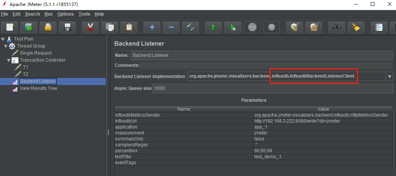Click the Name input field
The width and height of the screenshot is (396, 176).
pos(262,55)
